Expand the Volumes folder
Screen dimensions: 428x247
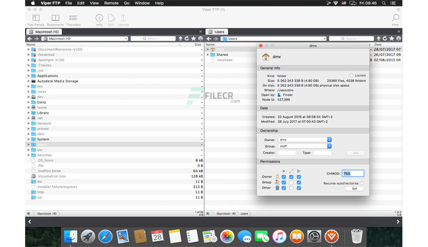click(x=28, y=155)
